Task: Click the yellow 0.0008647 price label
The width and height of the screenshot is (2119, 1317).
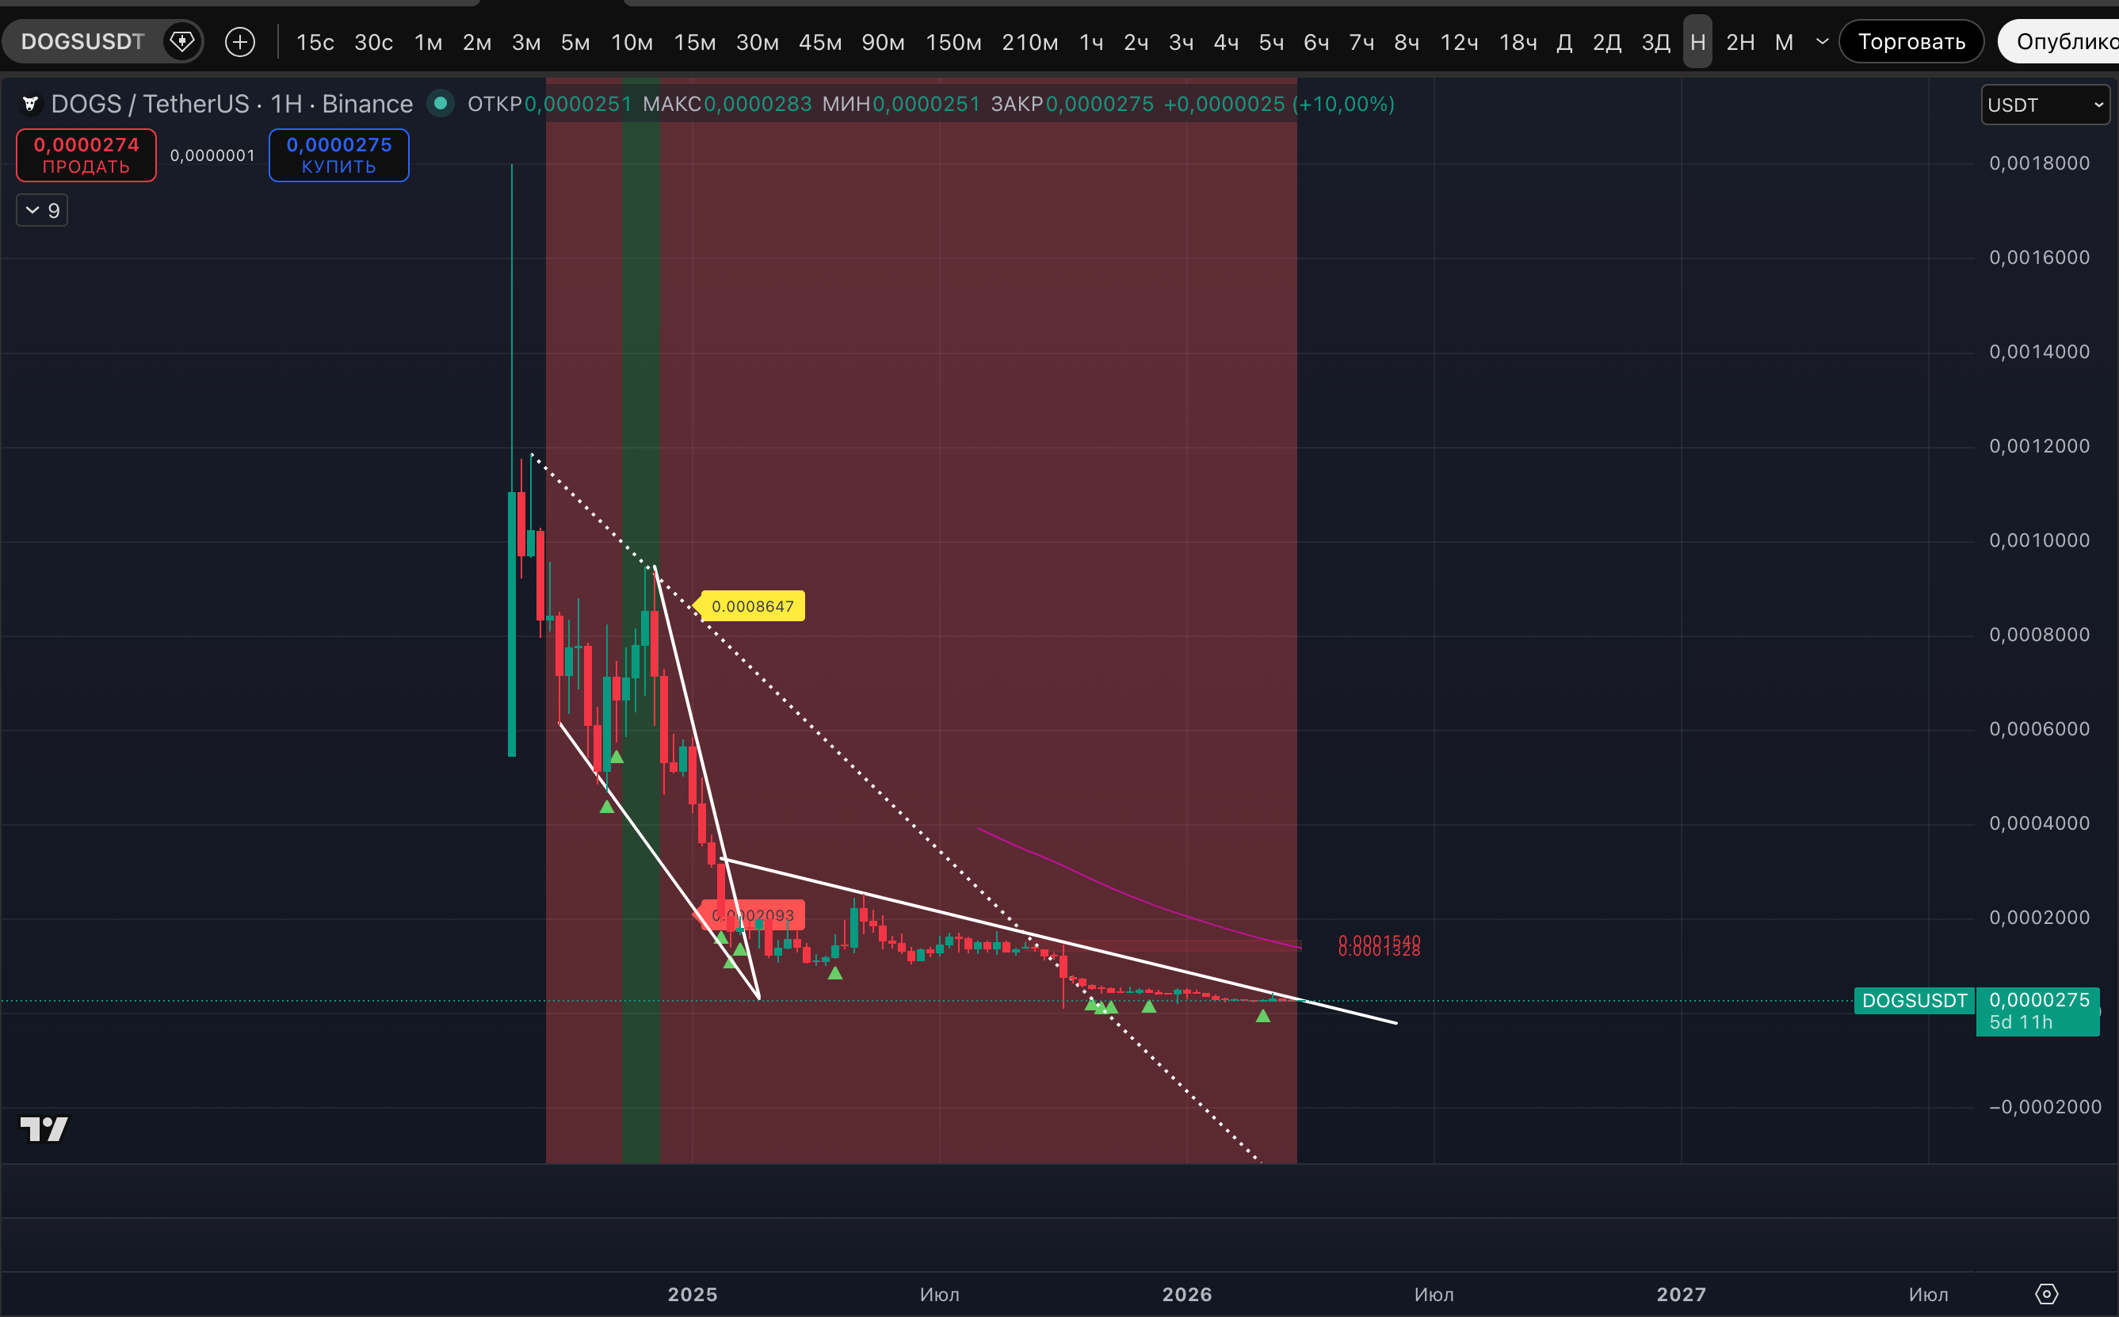Action: click(753, 606)
